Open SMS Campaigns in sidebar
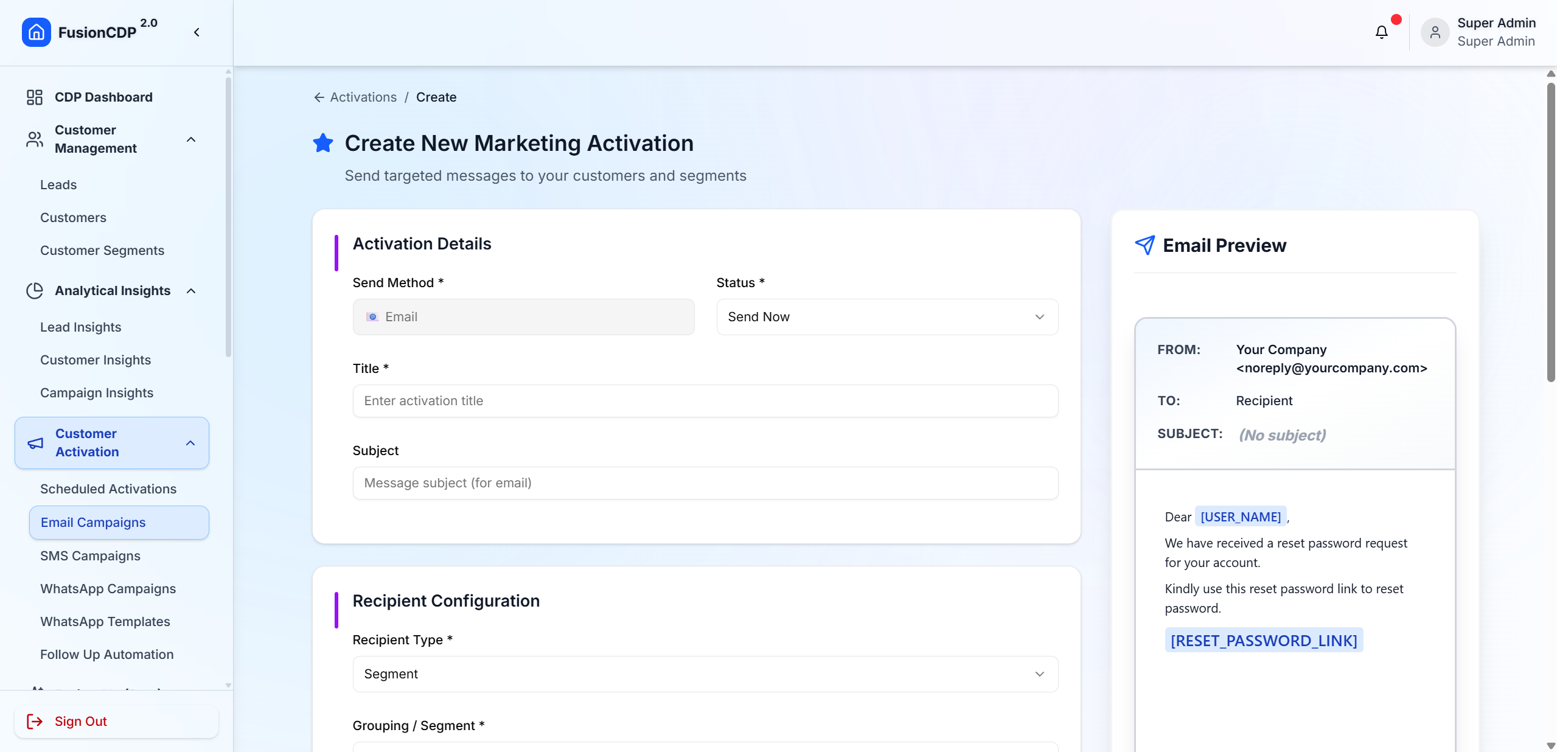The width and height of the screenshot is (1557, 752). pos(90,556)
